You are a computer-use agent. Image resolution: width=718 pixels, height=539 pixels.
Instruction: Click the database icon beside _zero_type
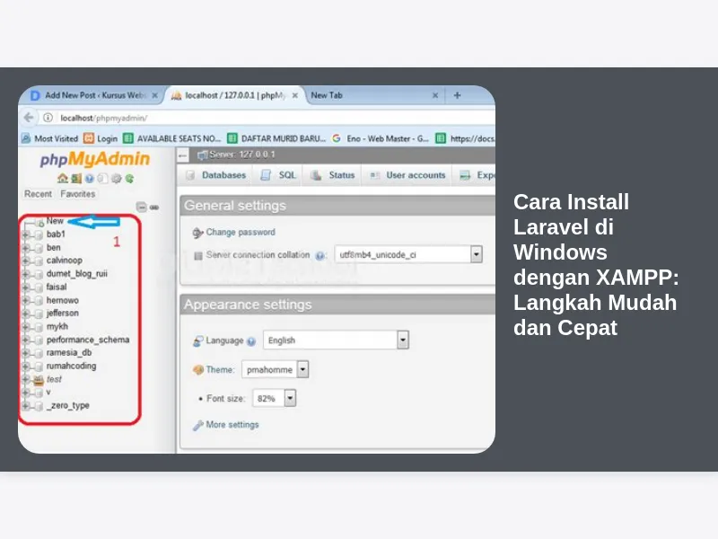(x=39, y=406)
